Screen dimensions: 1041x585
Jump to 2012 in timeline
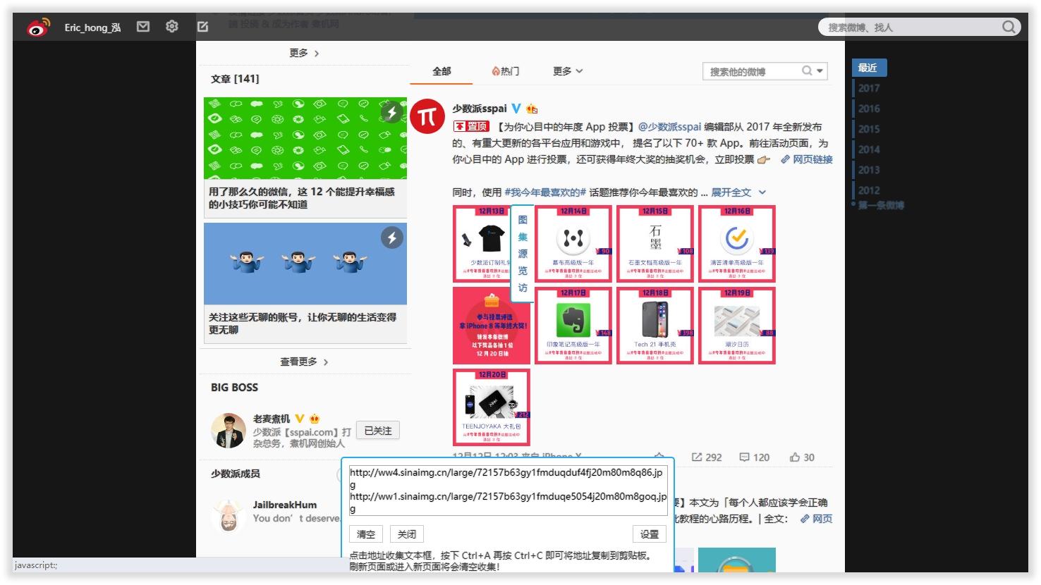click(x=869, y=190)
